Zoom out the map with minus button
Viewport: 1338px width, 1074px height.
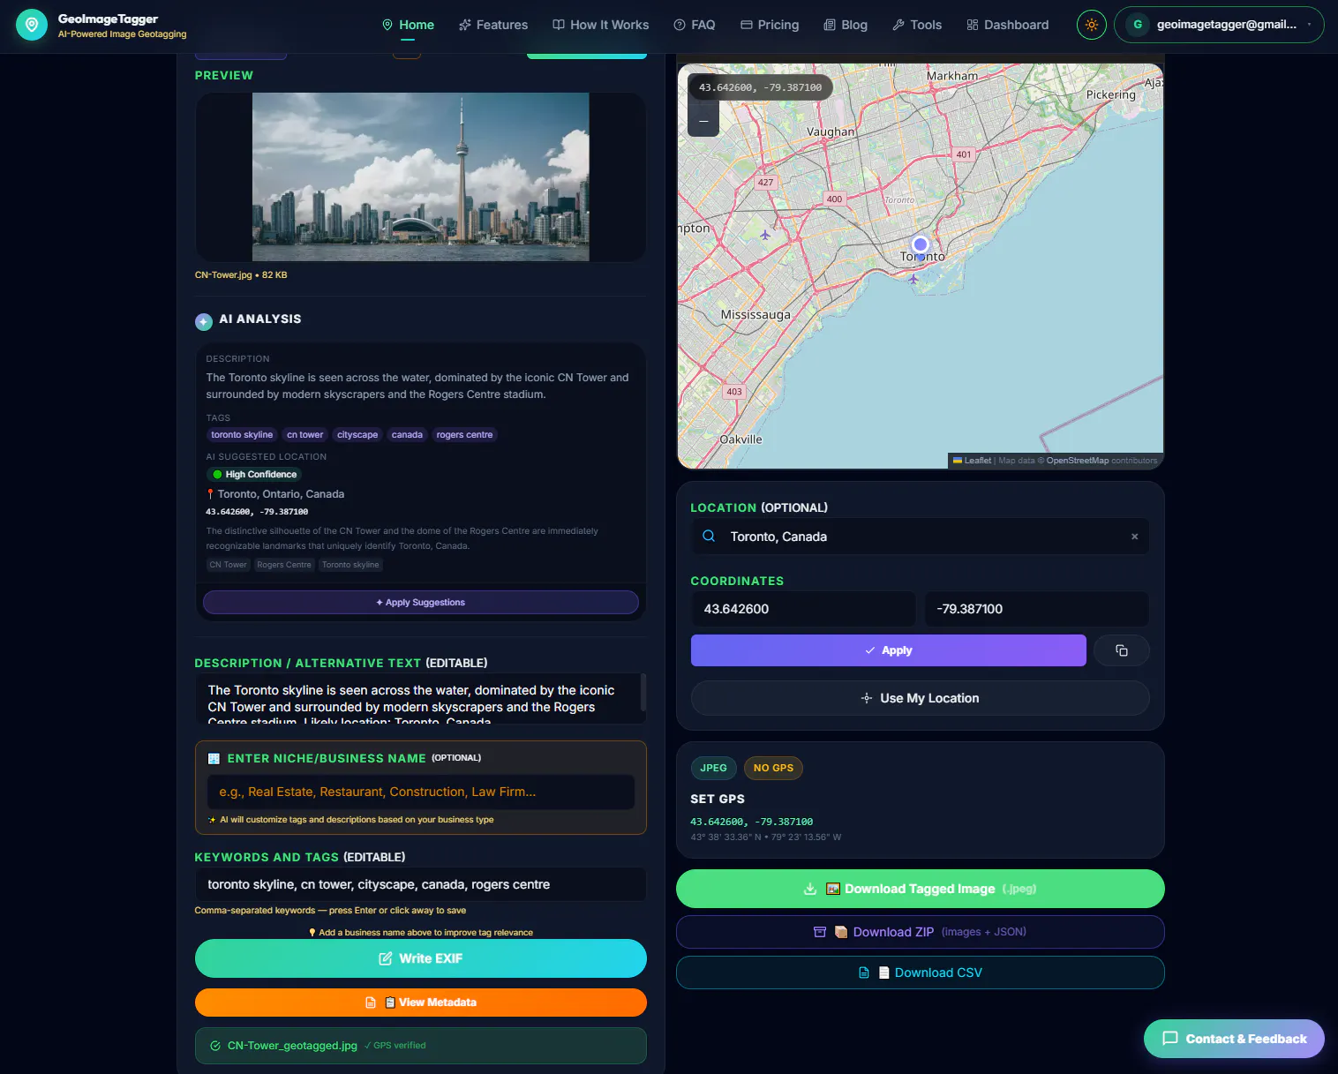pyautogui.click(x=703, y=120)
